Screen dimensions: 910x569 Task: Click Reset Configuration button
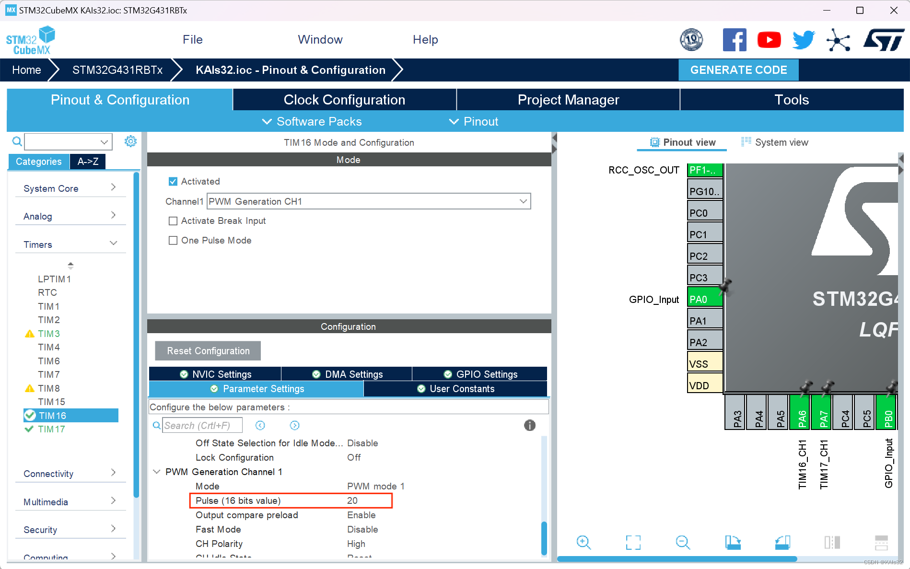[208, 351]
